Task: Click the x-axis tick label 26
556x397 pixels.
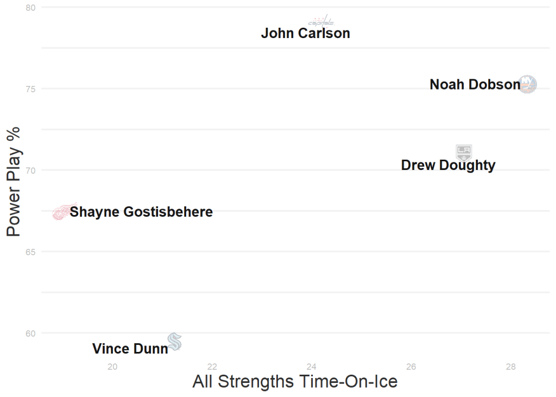Action: pos(411,367)
